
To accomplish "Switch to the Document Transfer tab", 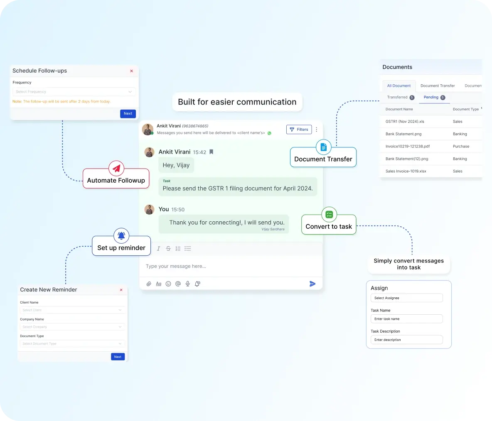I will (x=438, y=86).
